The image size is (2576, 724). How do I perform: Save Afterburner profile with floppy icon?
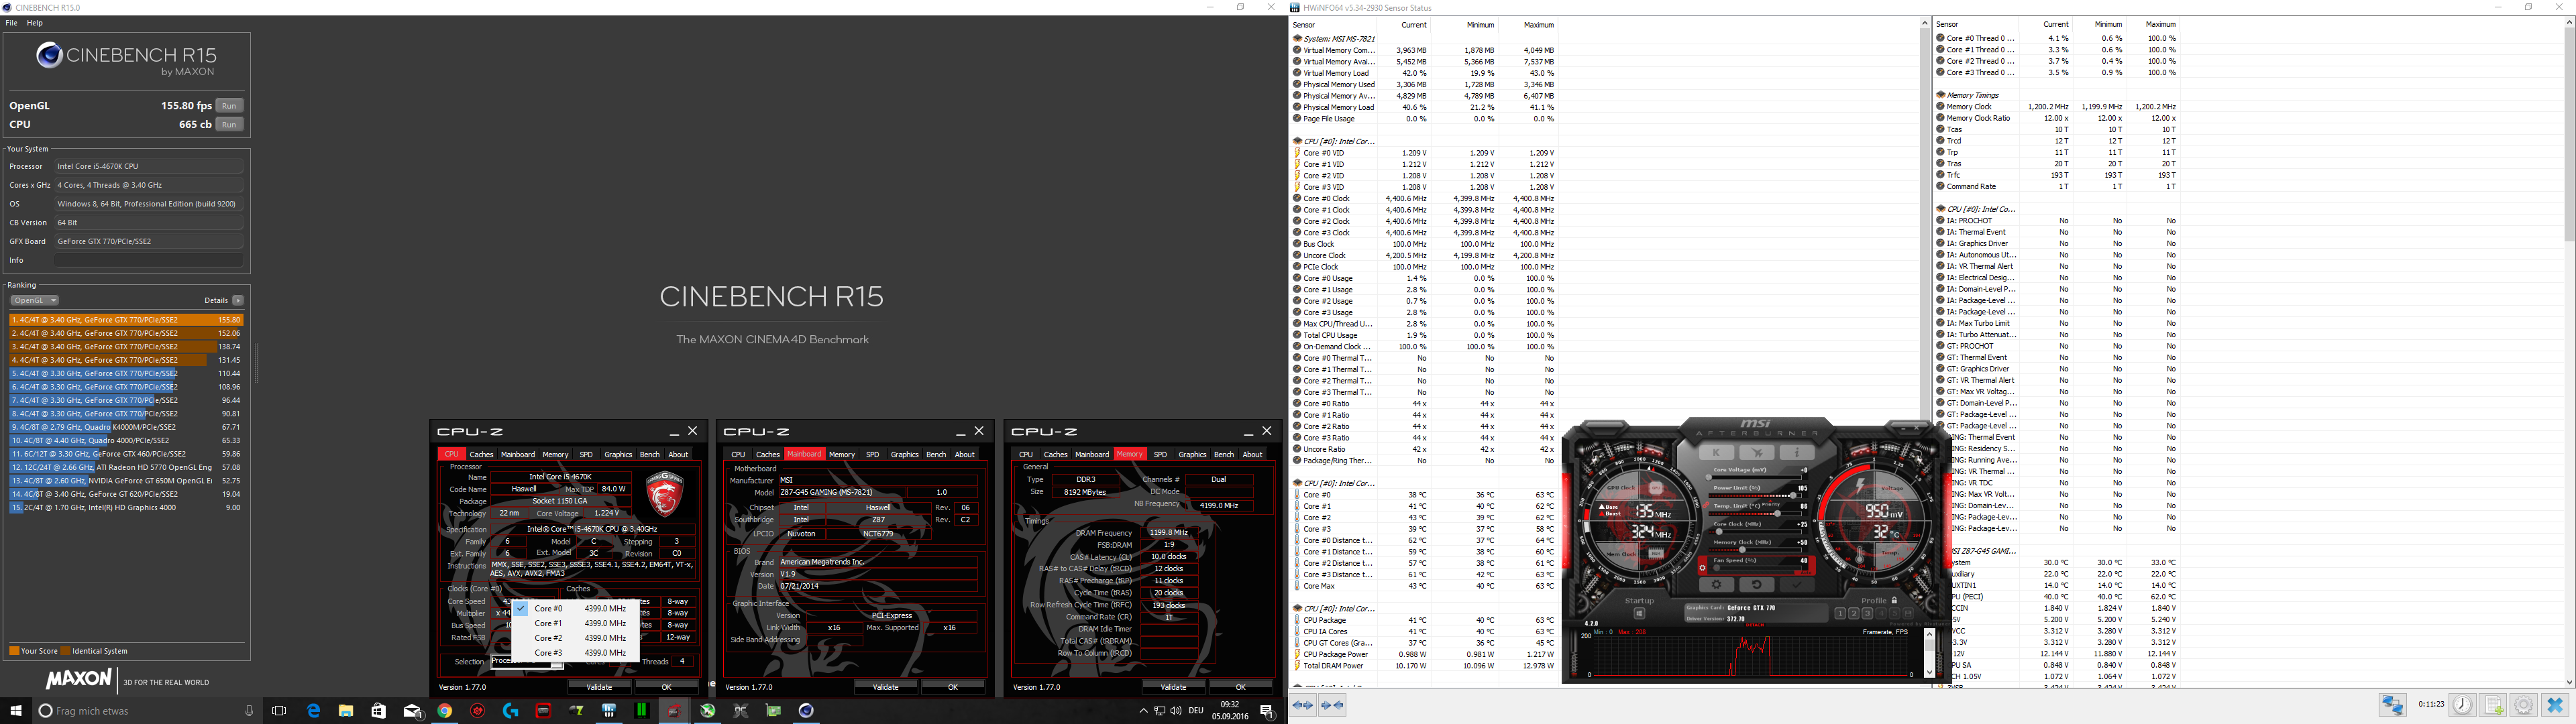pyautogui.click(x=1908, y=613)
